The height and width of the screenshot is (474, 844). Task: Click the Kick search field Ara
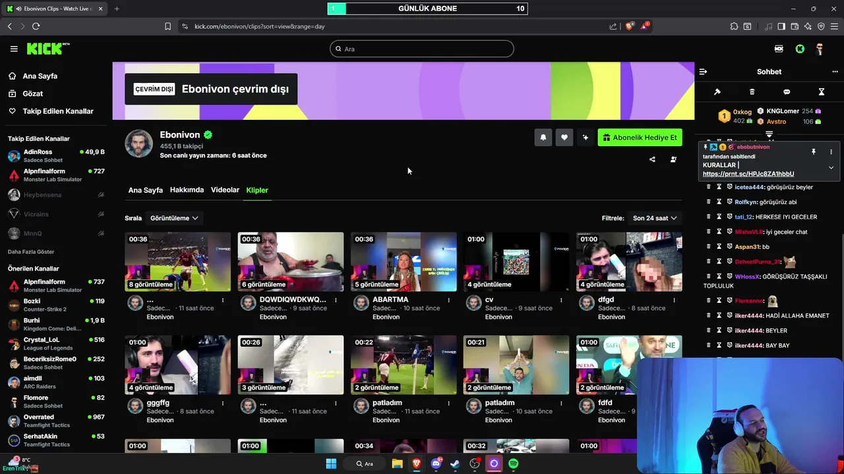(x=422, y=49)
